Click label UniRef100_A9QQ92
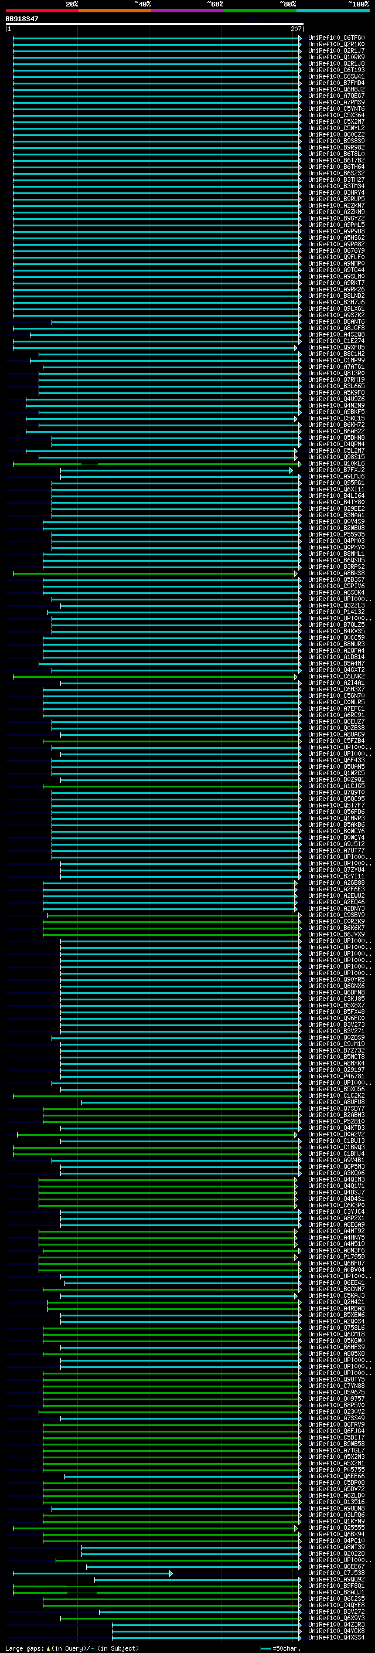375x1653 pixels. pyautogui.click(x=336, y=1579)
